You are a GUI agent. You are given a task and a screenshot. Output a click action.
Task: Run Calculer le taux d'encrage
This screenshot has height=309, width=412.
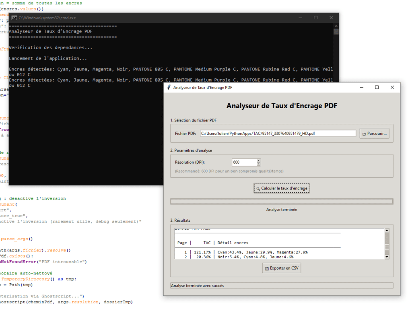[282, 188]
